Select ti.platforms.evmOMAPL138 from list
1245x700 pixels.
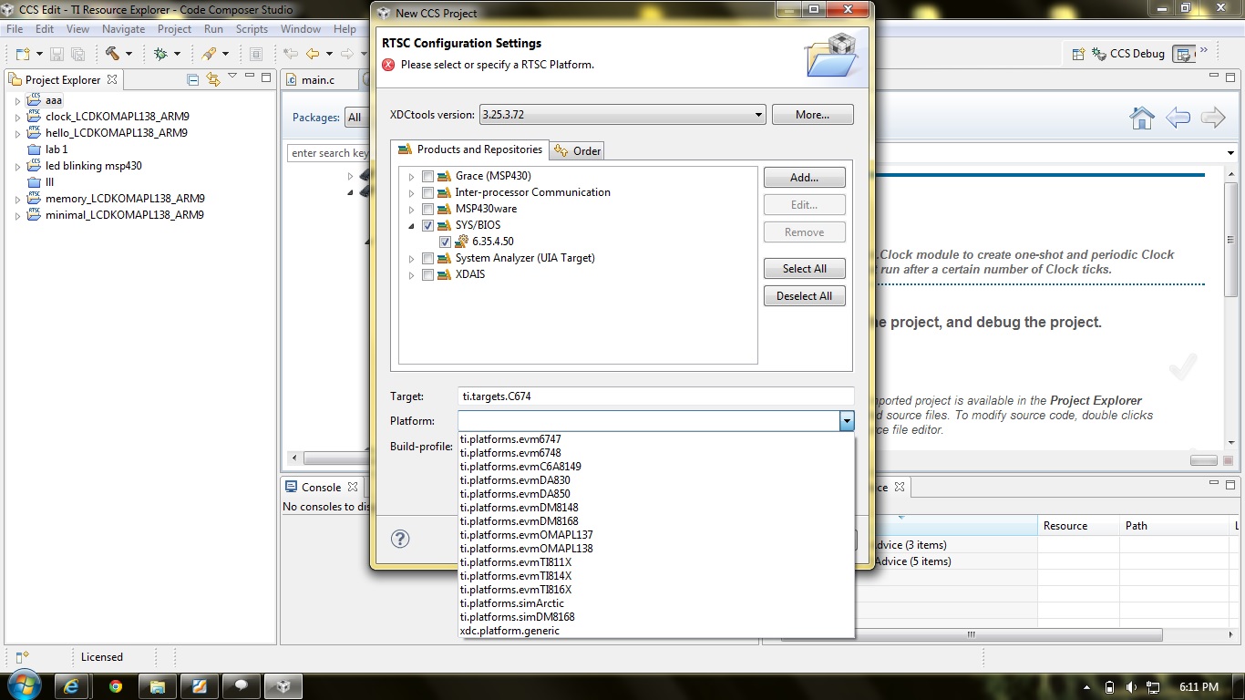656,549
